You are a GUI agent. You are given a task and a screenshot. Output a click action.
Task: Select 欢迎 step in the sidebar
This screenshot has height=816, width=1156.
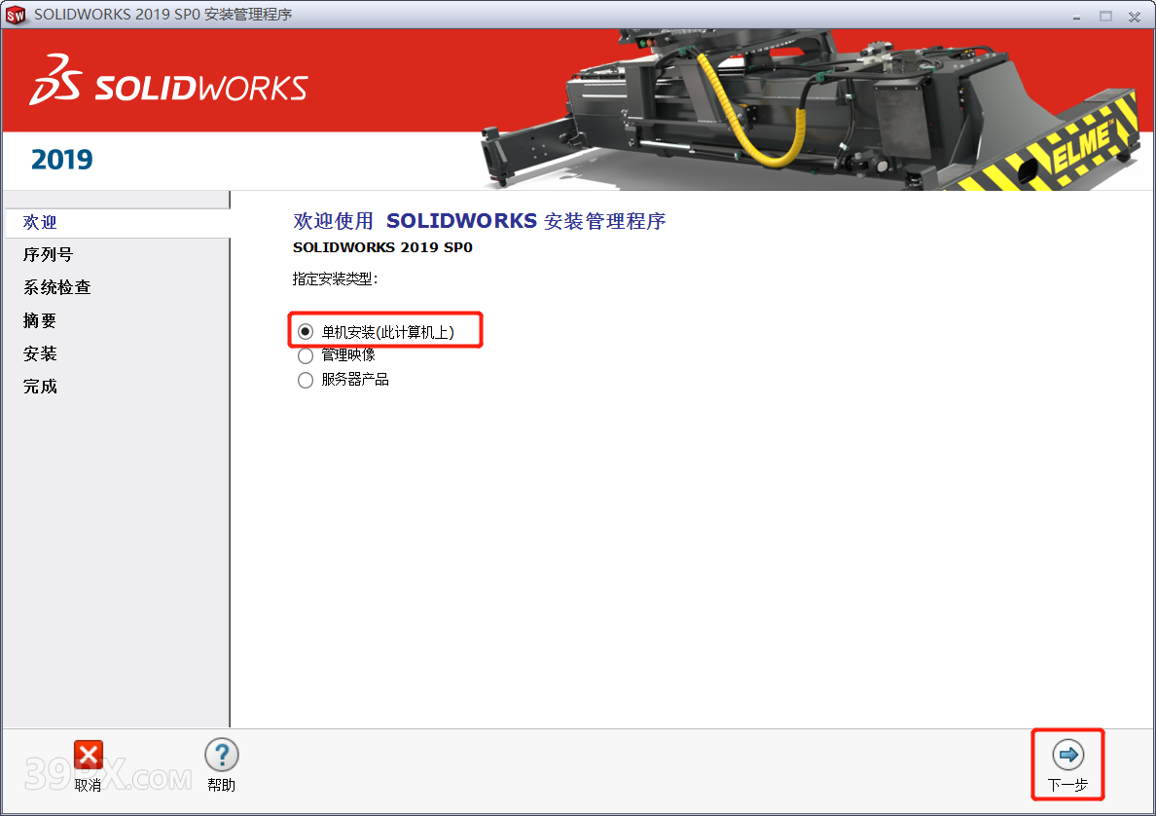[40, 223]
